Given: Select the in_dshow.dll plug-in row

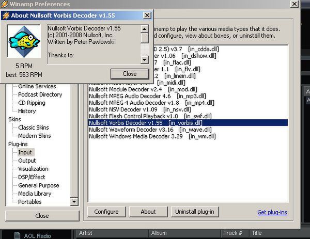Looking at the screenshot, I should click(221, 56).
